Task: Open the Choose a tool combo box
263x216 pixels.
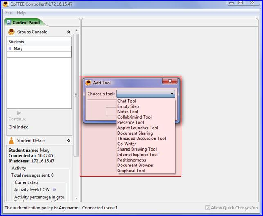Action: [146, 94]
